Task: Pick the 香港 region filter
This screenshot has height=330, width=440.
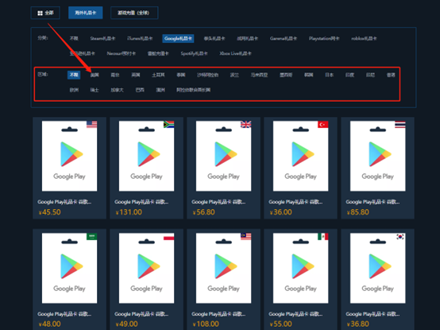Action: [391, 75]
